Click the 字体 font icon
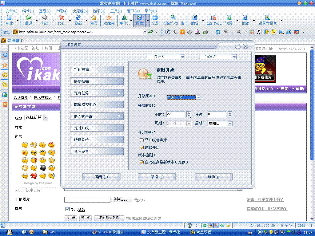Viewport: 315px width, 236px height. [124, 18]
